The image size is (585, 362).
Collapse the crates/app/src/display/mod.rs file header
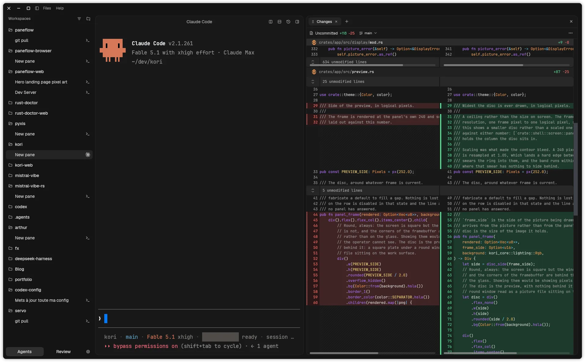point(440,42)
